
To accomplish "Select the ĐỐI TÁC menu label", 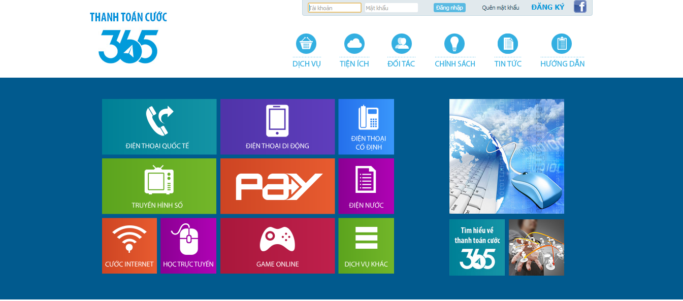I will pyautogui.click(x=401, y=64).
